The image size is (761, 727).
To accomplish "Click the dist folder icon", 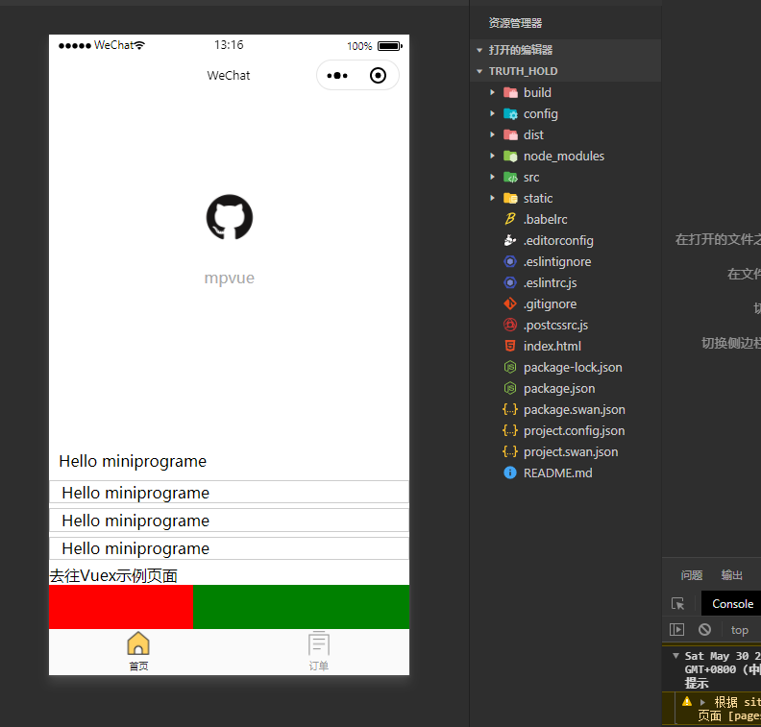I will 510,134.
